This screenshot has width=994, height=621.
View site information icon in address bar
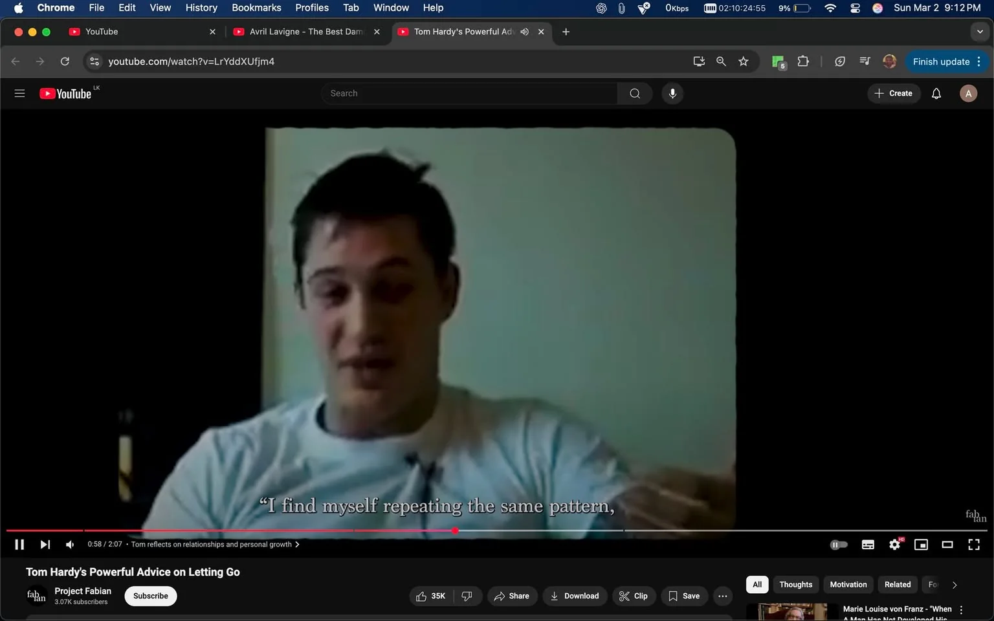coord(94,61)
